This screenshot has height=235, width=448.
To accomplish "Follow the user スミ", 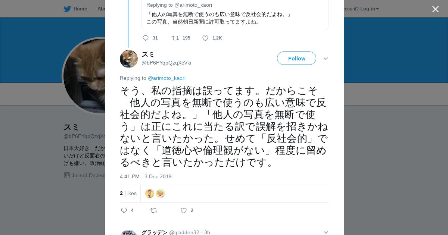I will [x=296, y=59].
